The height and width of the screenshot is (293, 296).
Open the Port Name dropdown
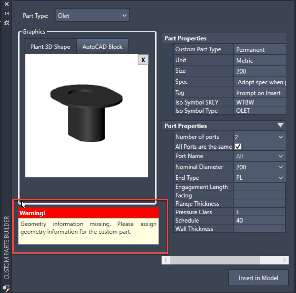point(280,156)
